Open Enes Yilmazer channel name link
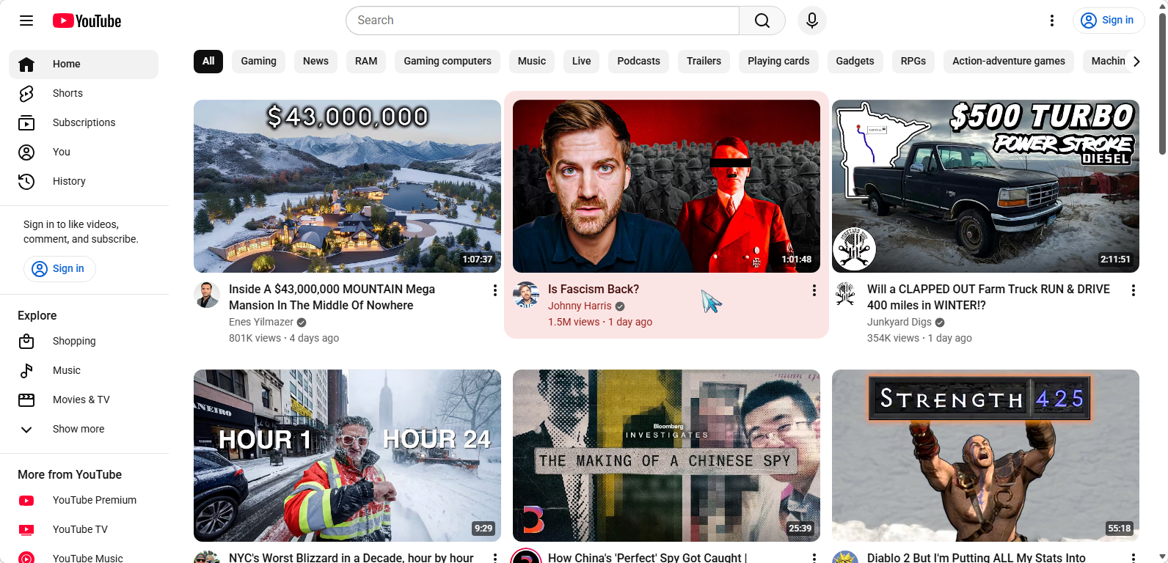 (x=261, y=323)
